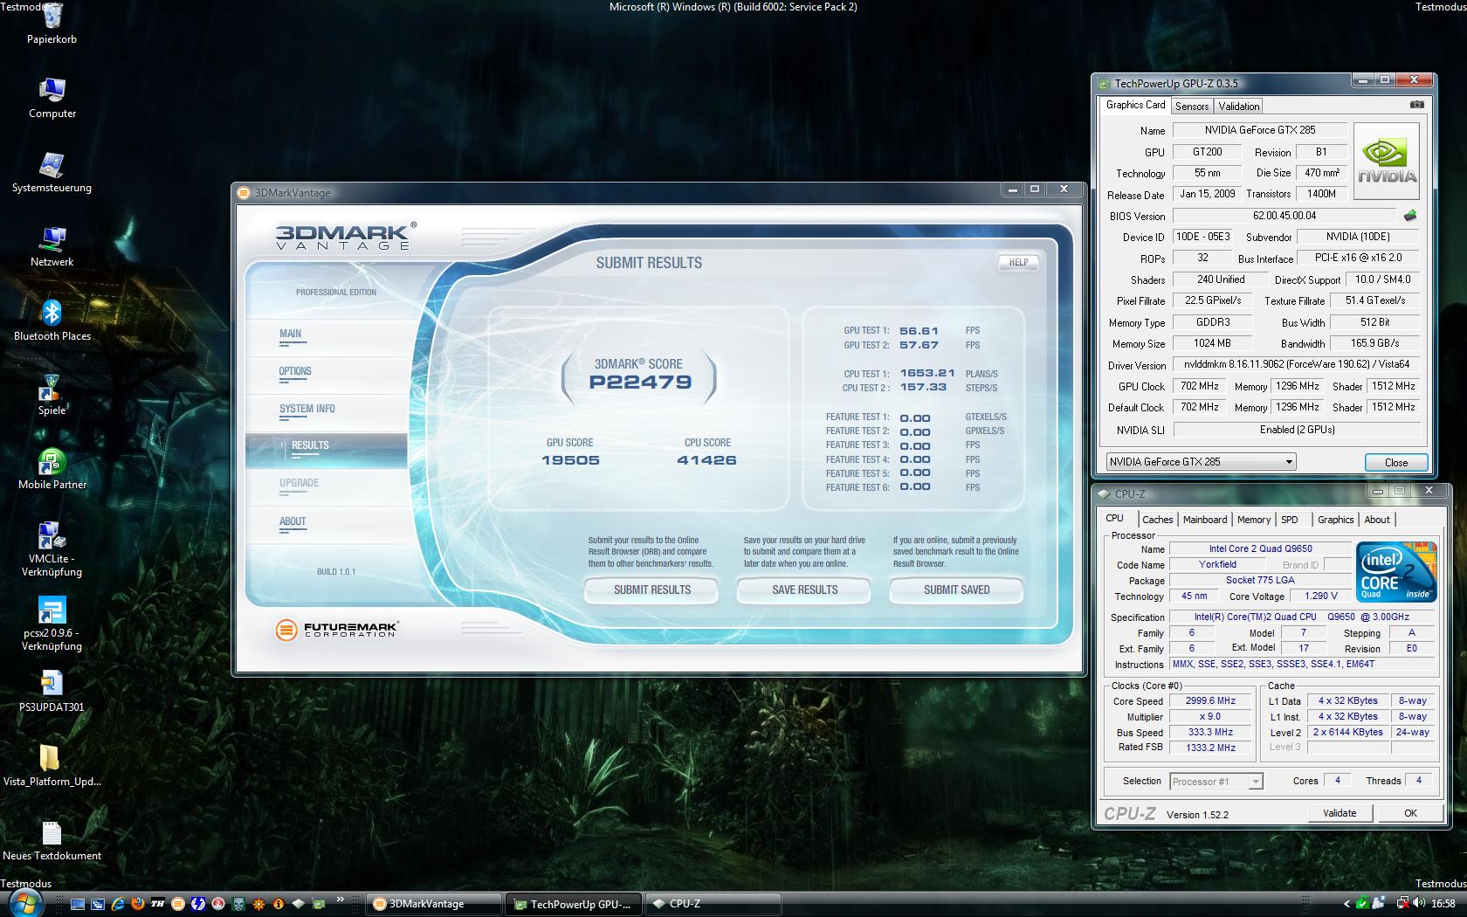This screenshot has height=917, width=1467.
Task: Click the Close button in GPU-Z
Action: (1395, 463)
